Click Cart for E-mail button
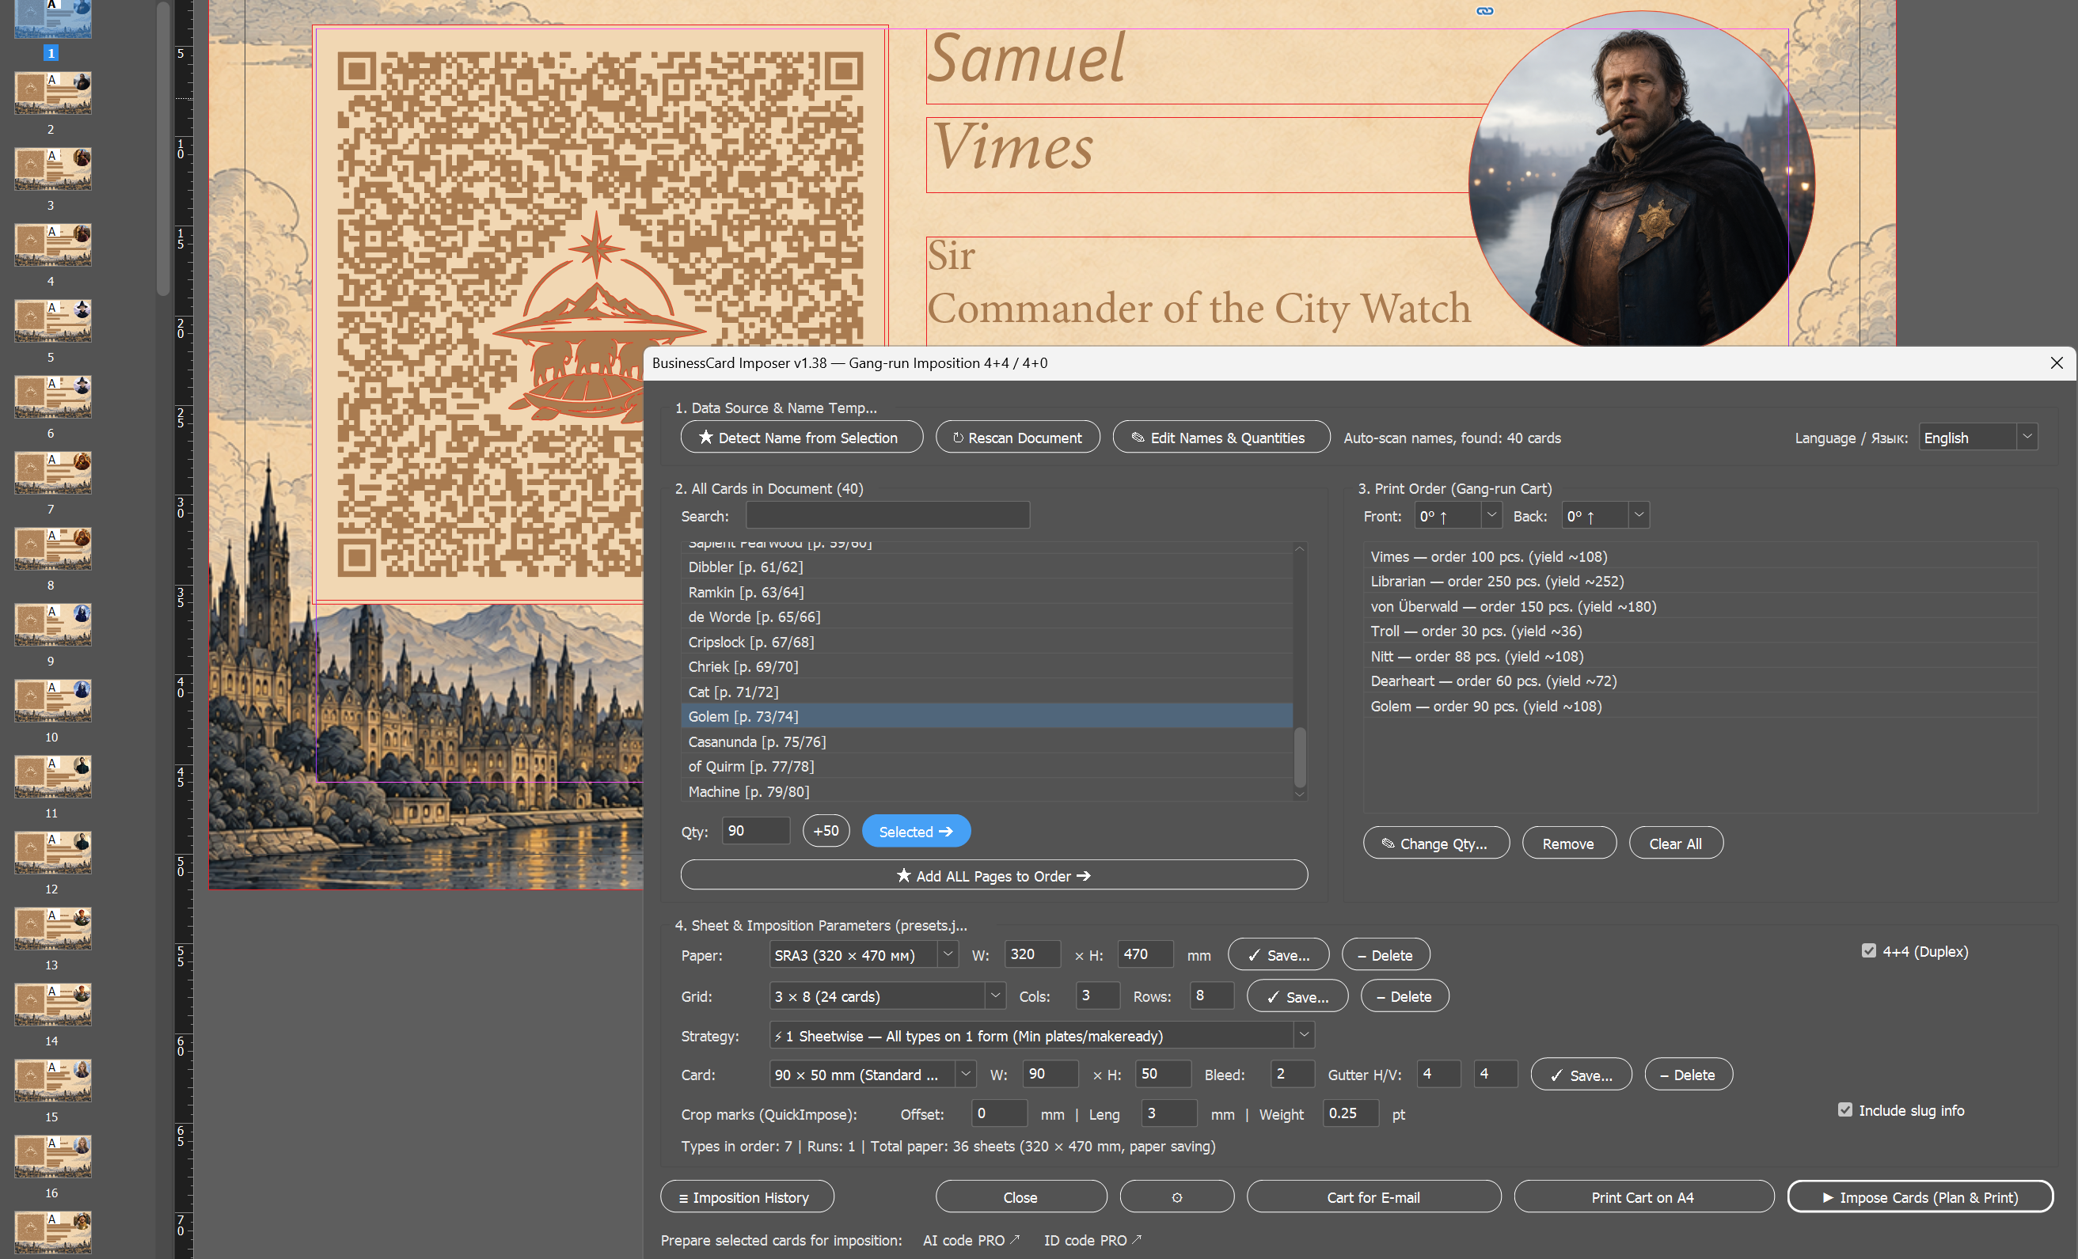This screenshot has height=1259, width=2078. pos(1373,1196)
